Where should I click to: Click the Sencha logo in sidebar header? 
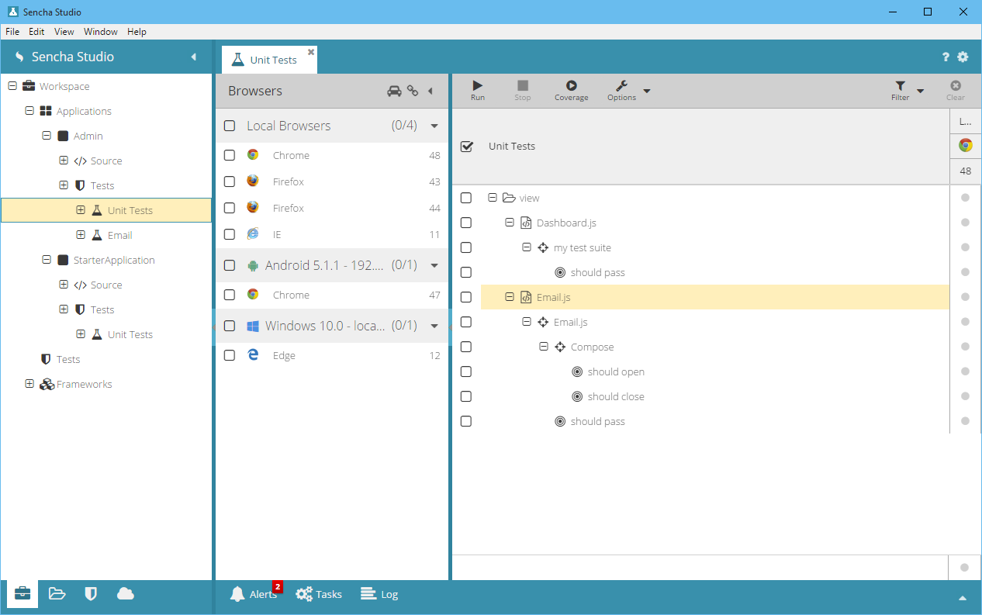tap(19, 57)
